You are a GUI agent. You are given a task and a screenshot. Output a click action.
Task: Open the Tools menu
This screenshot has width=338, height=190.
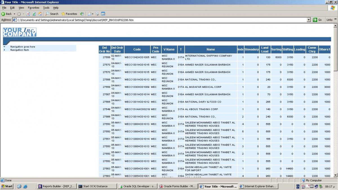pyautogui.click(x=46, y=8)
